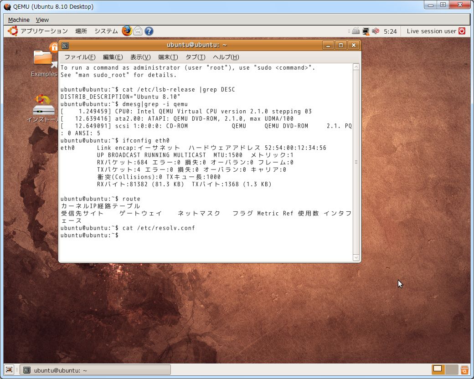
Task: Click the red power button icon
Action: coord(462,31)
